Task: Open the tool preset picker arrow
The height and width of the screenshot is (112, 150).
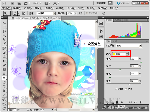Action: point(9,13)
